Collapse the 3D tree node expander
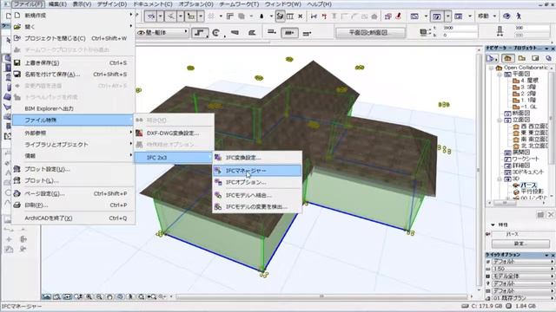556x312 pixels. point(500,179)
